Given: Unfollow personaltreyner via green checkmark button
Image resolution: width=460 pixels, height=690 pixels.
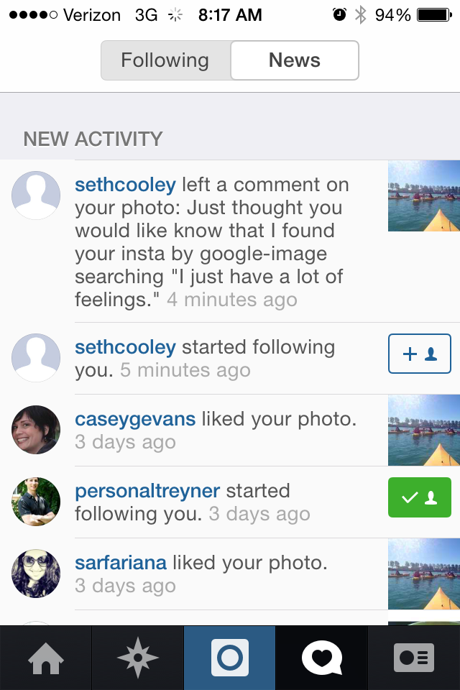Looking at the screenshot, I should 420,497.
